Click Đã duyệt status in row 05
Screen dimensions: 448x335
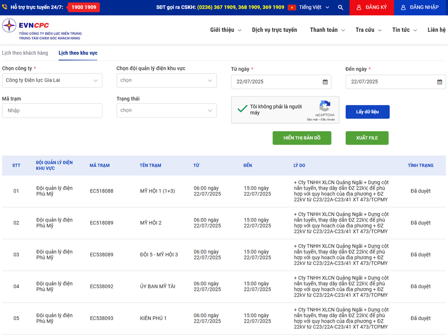[420, 318]
